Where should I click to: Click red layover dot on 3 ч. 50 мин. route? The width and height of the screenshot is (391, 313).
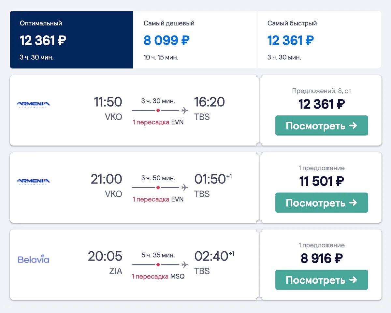pos(158,187)
